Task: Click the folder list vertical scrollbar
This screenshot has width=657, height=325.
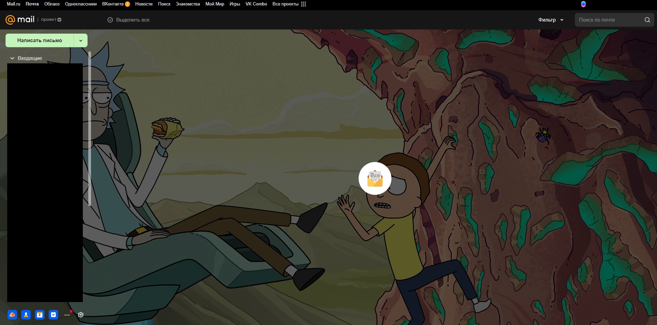Action: [90, 129]
